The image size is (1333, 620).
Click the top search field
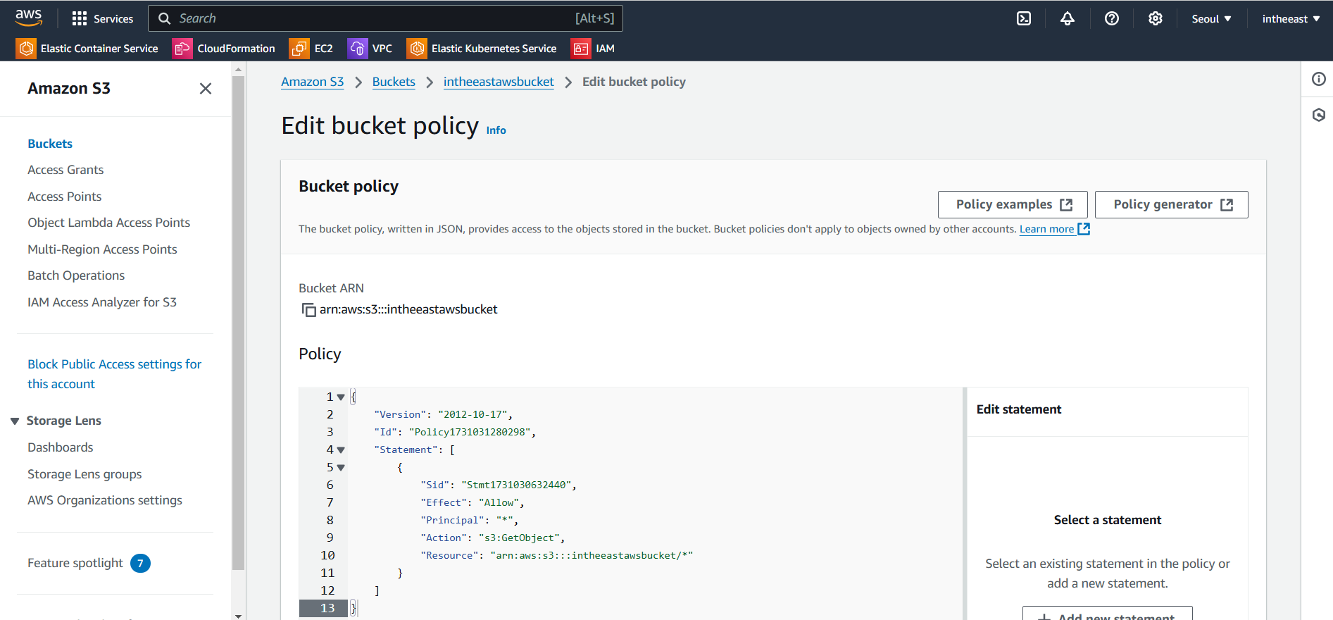point(385,18)
